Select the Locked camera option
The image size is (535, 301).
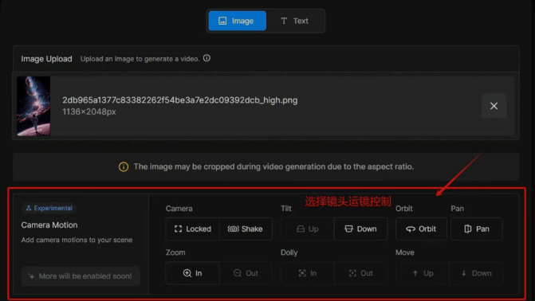[192, 229]
